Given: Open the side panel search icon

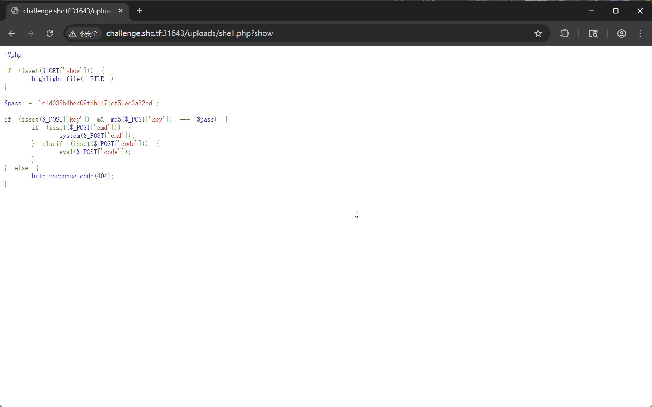Looking at the screenshot, I should (x=593, y=33).
